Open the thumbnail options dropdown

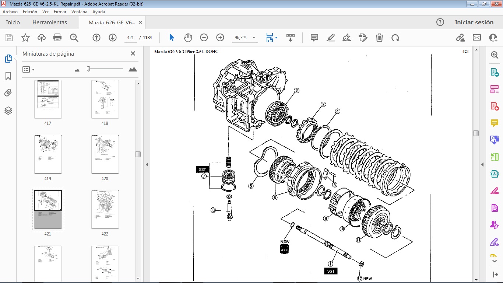(x=28, y=69)
